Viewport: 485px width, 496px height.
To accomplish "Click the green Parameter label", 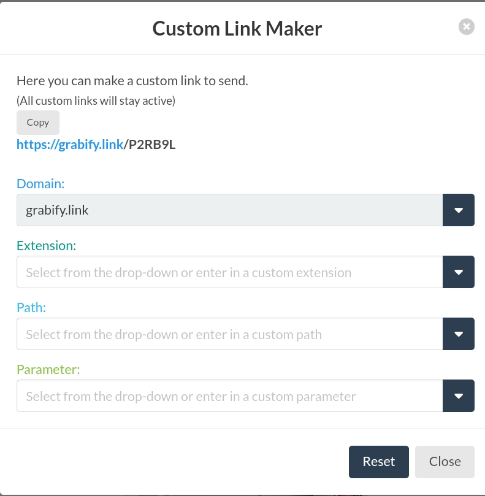I will click(48, 370).
